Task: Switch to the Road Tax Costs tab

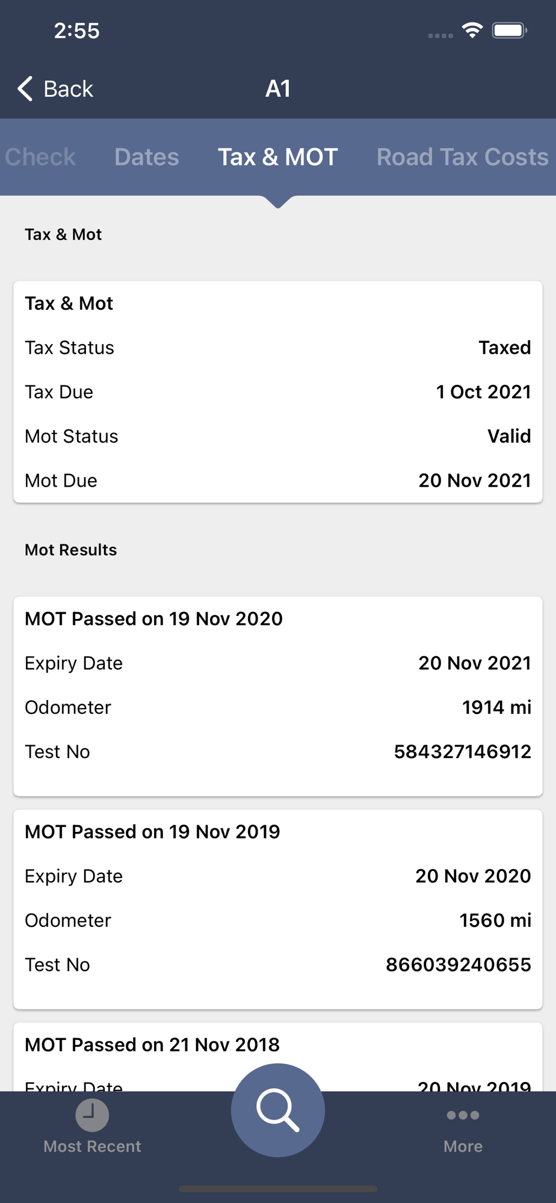Action: pos(462,157)
